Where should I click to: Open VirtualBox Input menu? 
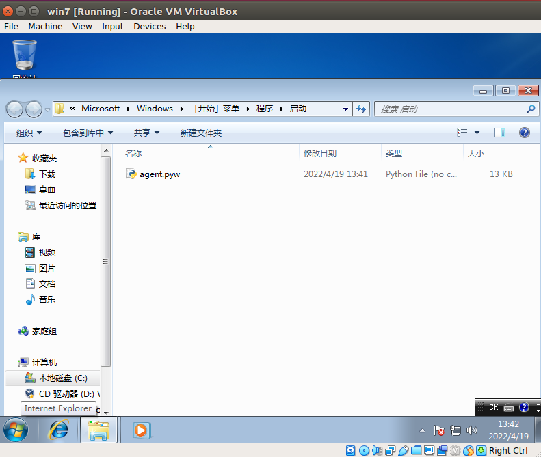[x=112, y=27]
